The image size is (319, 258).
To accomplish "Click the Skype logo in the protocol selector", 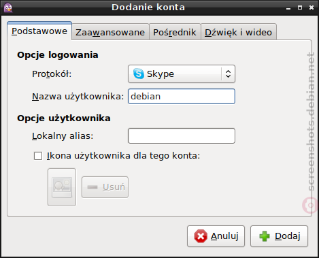I will [x=139, y=74].
